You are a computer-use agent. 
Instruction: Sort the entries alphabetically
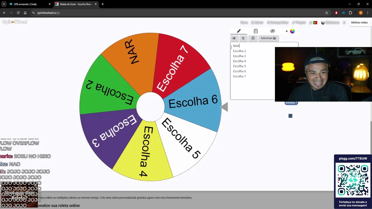[x=243, y=38]
